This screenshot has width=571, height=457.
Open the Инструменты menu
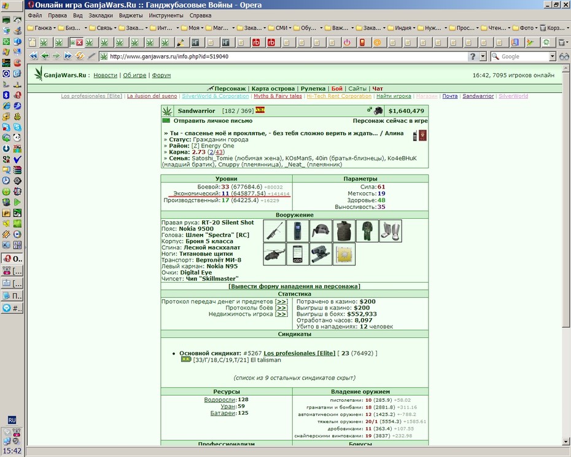[166, 16]
